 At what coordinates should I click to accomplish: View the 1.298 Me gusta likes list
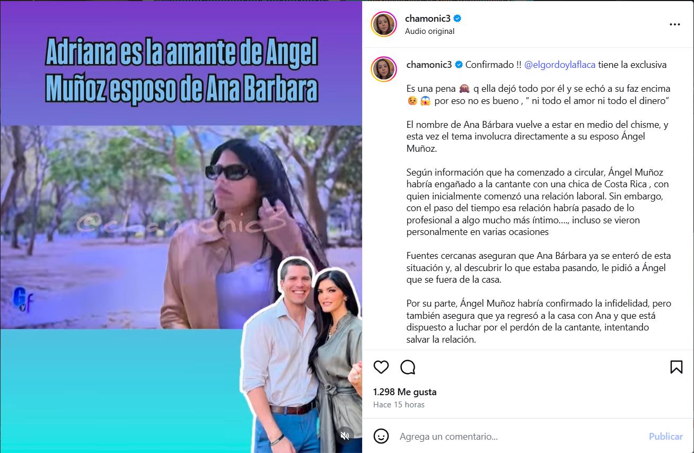coord(405,392)
